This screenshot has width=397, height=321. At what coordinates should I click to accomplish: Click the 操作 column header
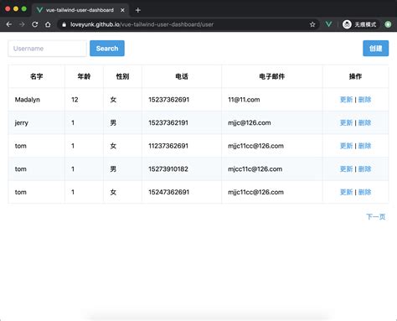355,76
